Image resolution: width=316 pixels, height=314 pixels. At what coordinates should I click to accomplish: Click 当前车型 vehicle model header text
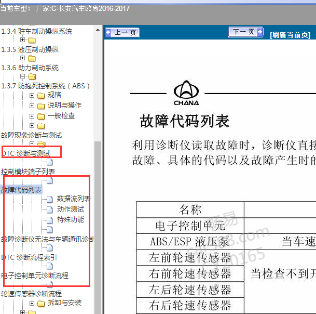(65, 9)
